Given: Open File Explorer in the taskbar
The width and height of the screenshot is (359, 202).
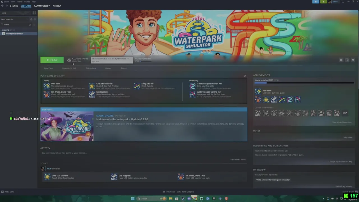Looking at the screenshot, I should point(171,199).
